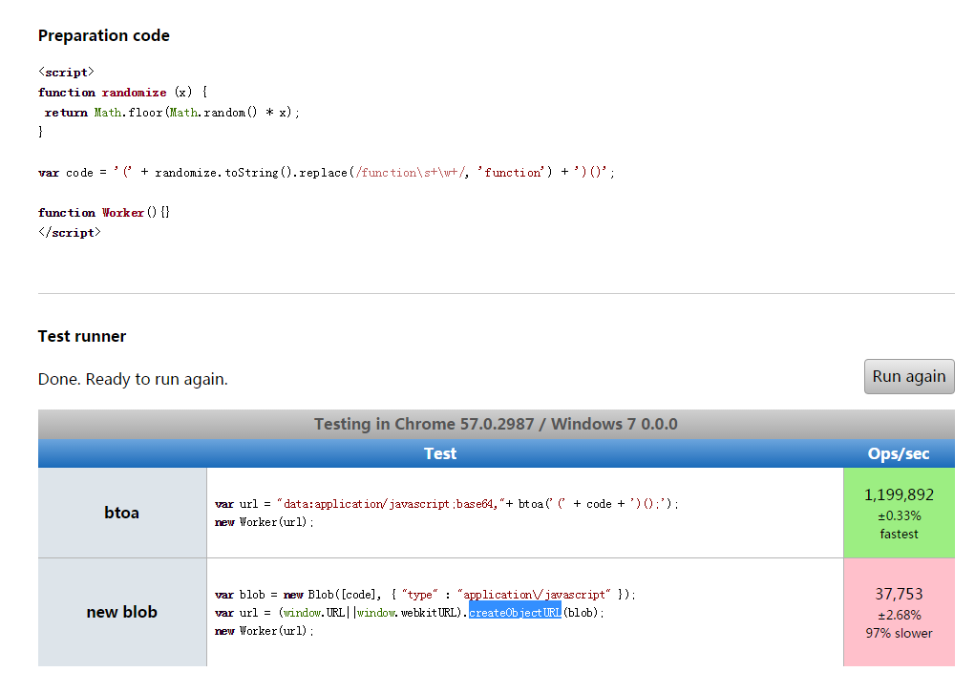This screenshot has height=693, width=975.
Task: Click 'new Worker(url);' in the new blob test
Action: click(265, 631)
